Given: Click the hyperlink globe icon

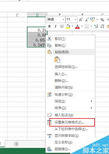Looking at the screenshot, I should pos(49,149).
